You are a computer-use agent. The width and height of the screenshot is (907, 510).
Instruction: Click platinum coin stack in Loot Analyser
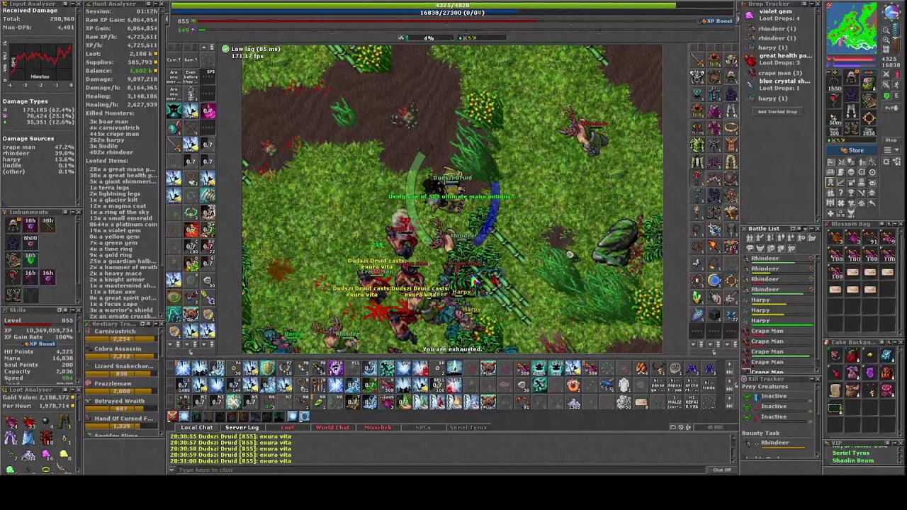pyautogui.click(x=28, y=455)
